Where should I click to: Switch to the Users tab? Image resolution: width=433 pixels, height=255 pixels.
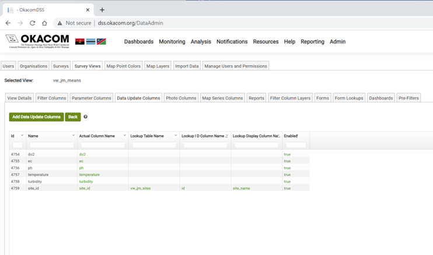tap(8, 66)
